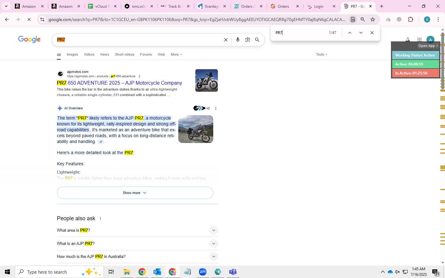The image size is (445, 278).
Task: Switch to the Login browser tab
Action: [321, 6]
